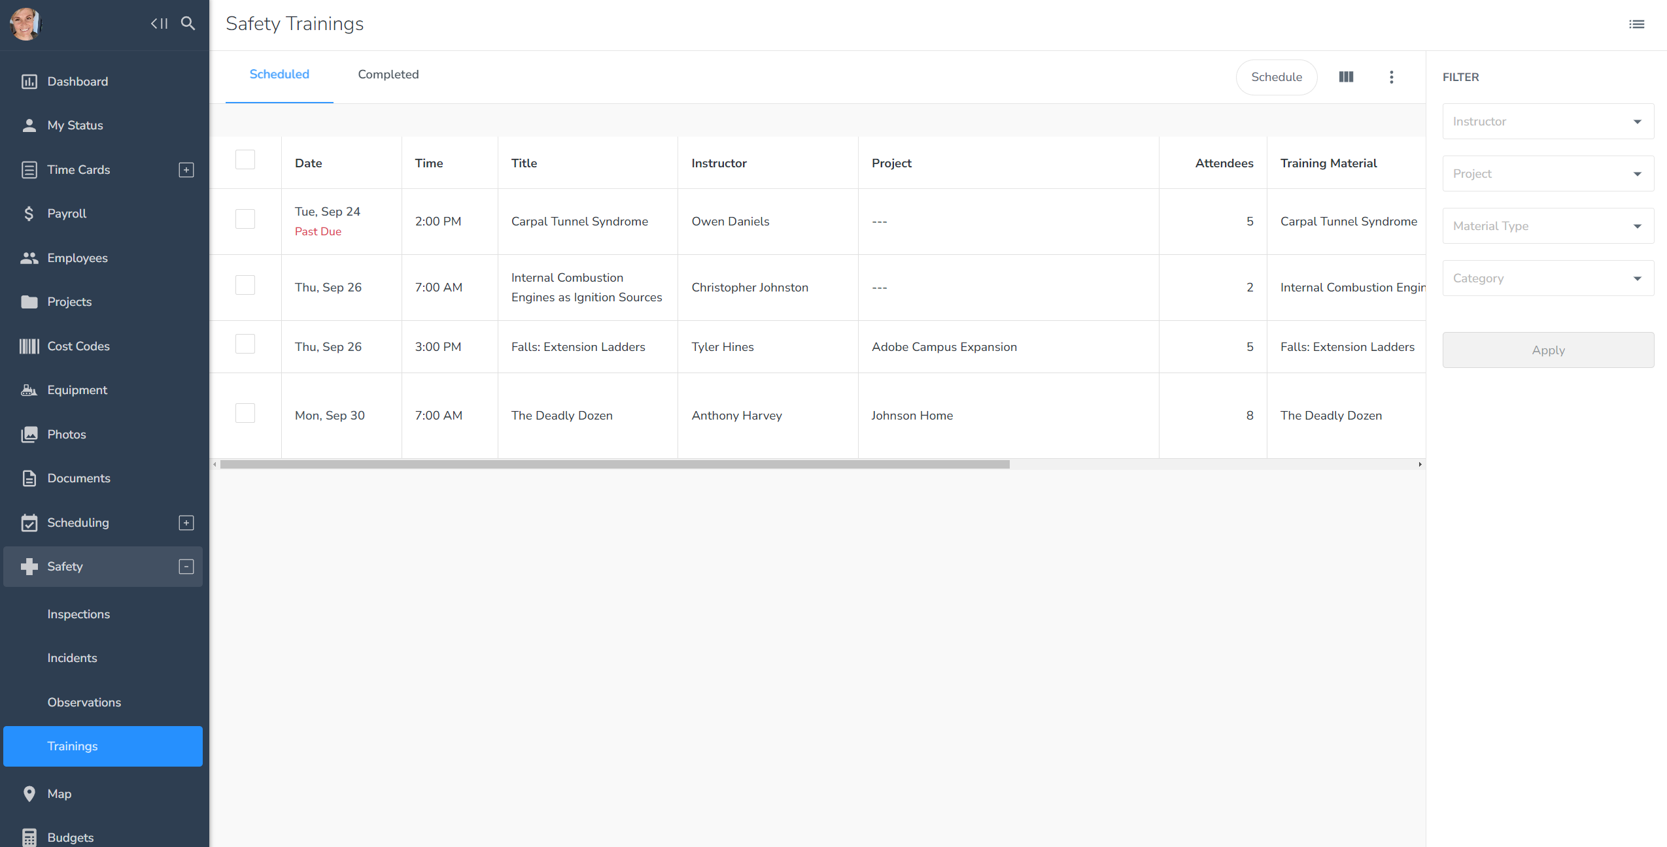Open Inspections under Safety
This screenshot has width=1667, height=847.
[78, 614]
